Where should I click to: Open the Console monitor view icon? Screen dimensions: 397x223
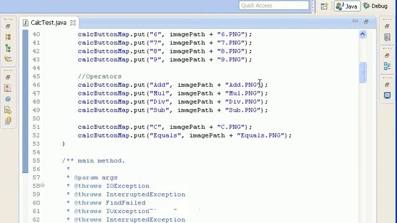pos(387,95)
